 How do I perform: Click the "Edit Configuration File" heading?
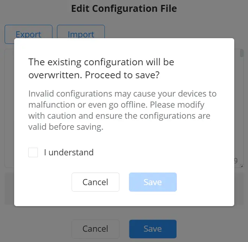pos(124,8)
